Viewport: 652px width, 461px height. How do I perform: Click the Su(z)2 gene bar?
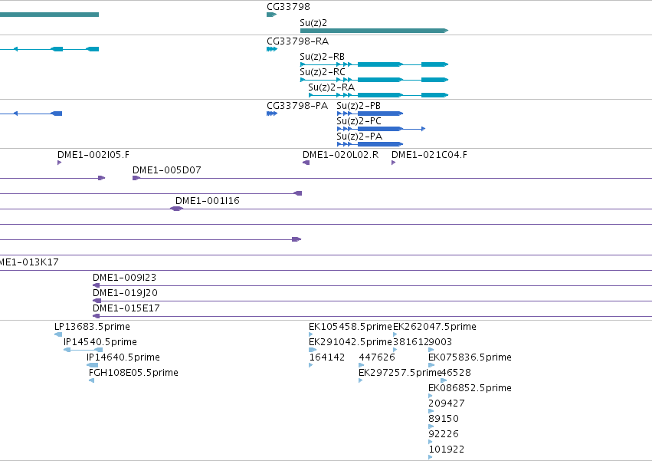pos(374,31)
